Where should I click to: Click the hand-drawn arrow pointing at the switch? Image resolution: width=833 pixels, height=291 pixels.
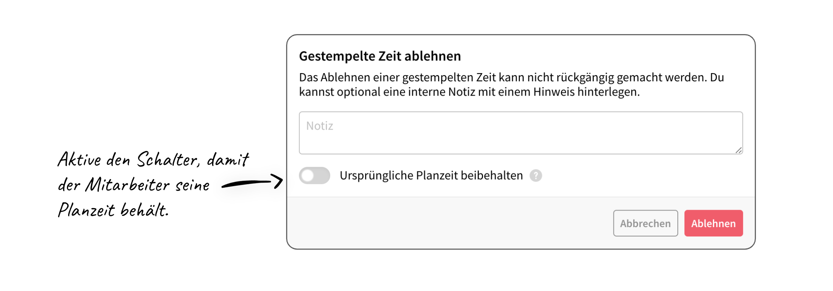[252, 182]
